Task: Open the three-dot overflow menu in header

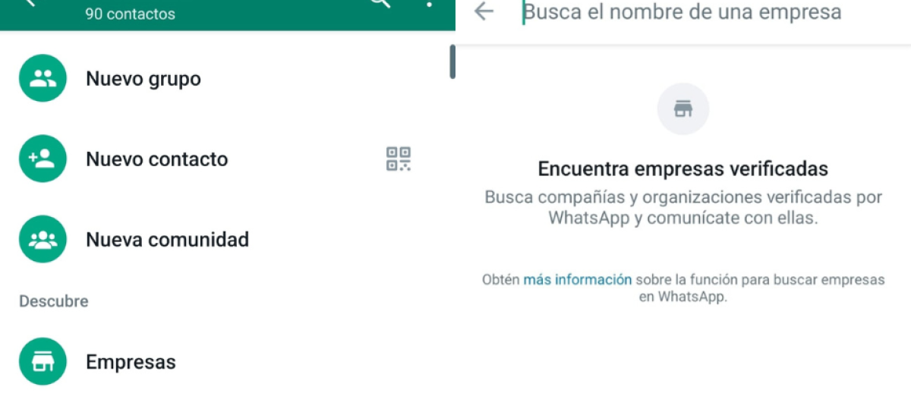Action: [x=430, y=3]
